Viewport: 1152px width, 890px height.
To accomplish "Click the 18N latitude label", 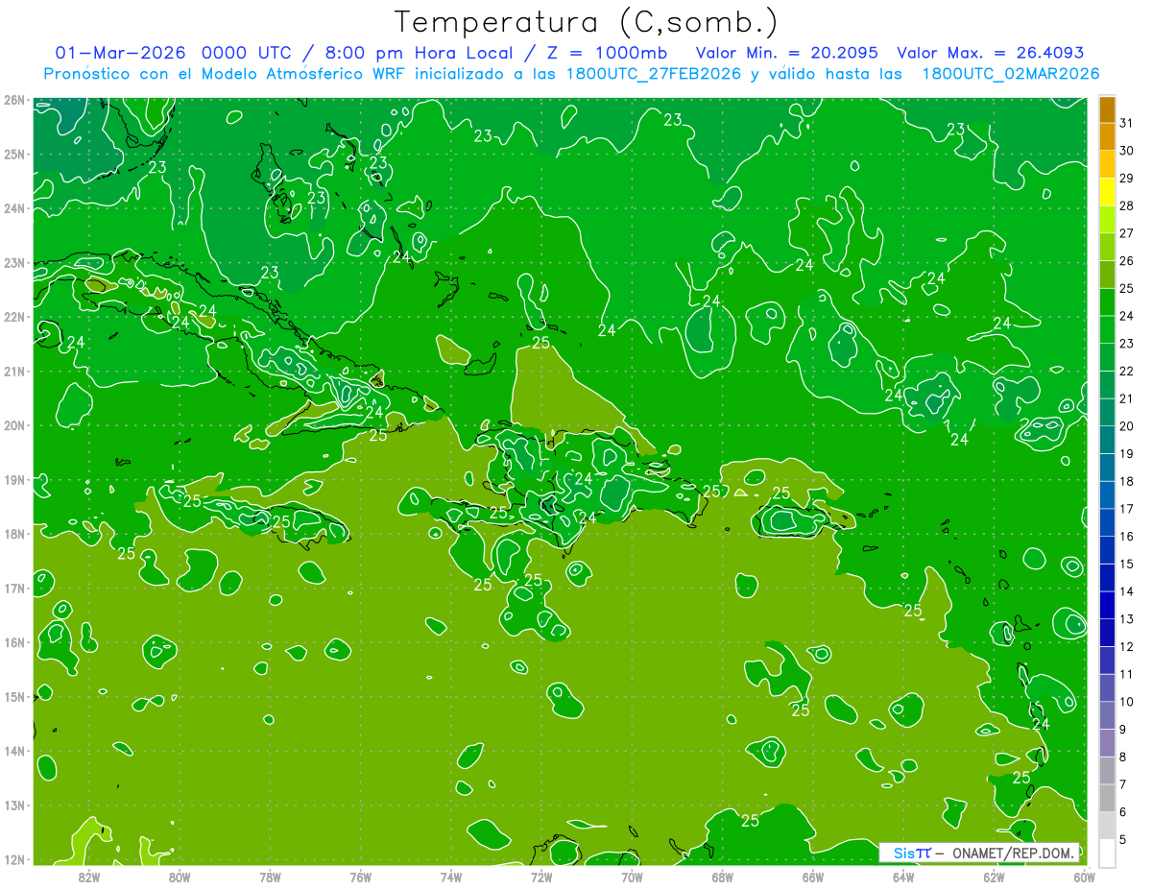I will click(13, 534).
